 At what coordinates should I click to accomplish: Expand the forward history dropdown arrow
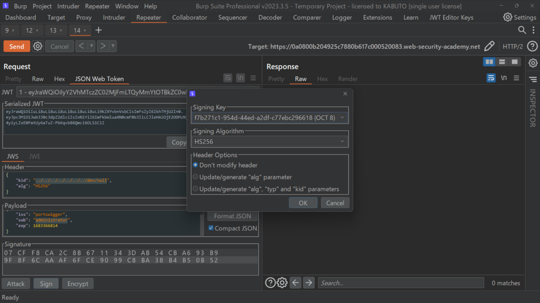113,46
